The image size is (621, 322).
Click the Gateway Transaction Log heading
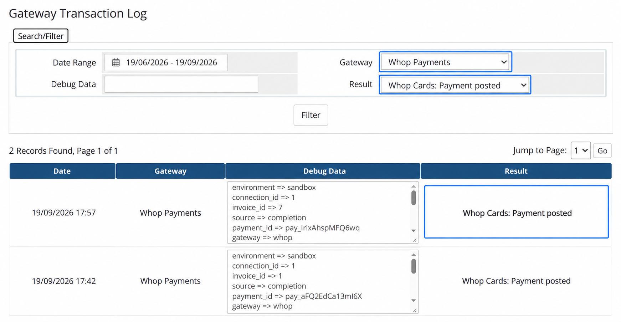78,14
